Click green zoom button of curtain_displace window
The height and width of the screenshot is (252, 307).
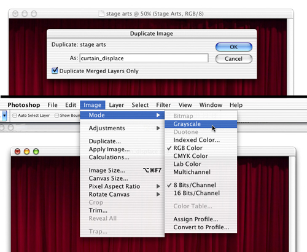[x=36, y=151]
